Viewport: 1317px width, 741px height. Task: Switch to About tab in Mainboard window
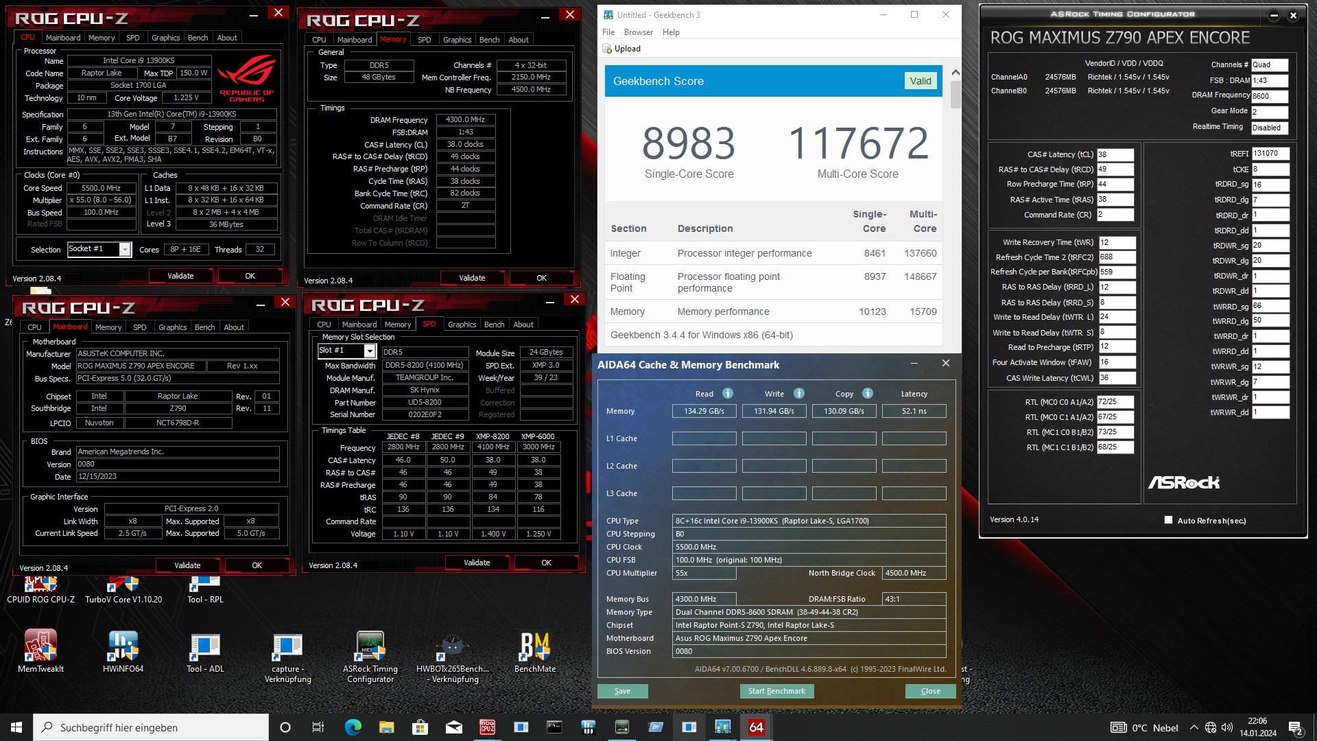tap(234, 327)
